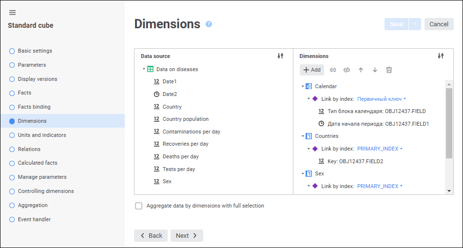463x248 pixels.
Task: Move dimension down with arrow icon
Action: coord(375,70)
